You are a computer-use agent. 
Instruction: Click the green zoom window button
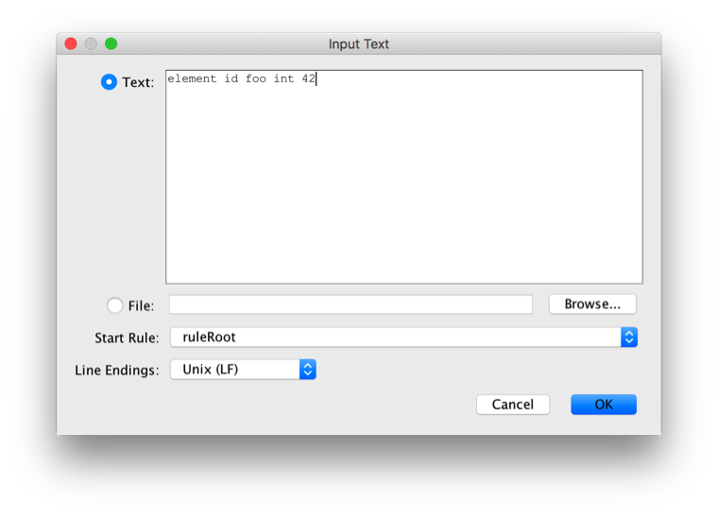click(x=111, y=43)
